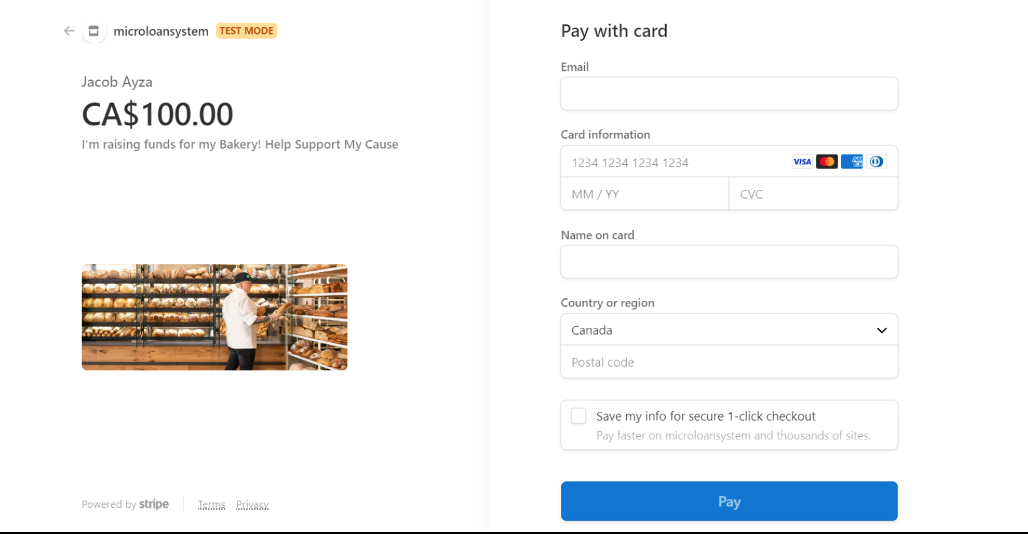This screenshot has height=534, width=1028.
Task: Click the Postal code field
Action: [729, 362]
